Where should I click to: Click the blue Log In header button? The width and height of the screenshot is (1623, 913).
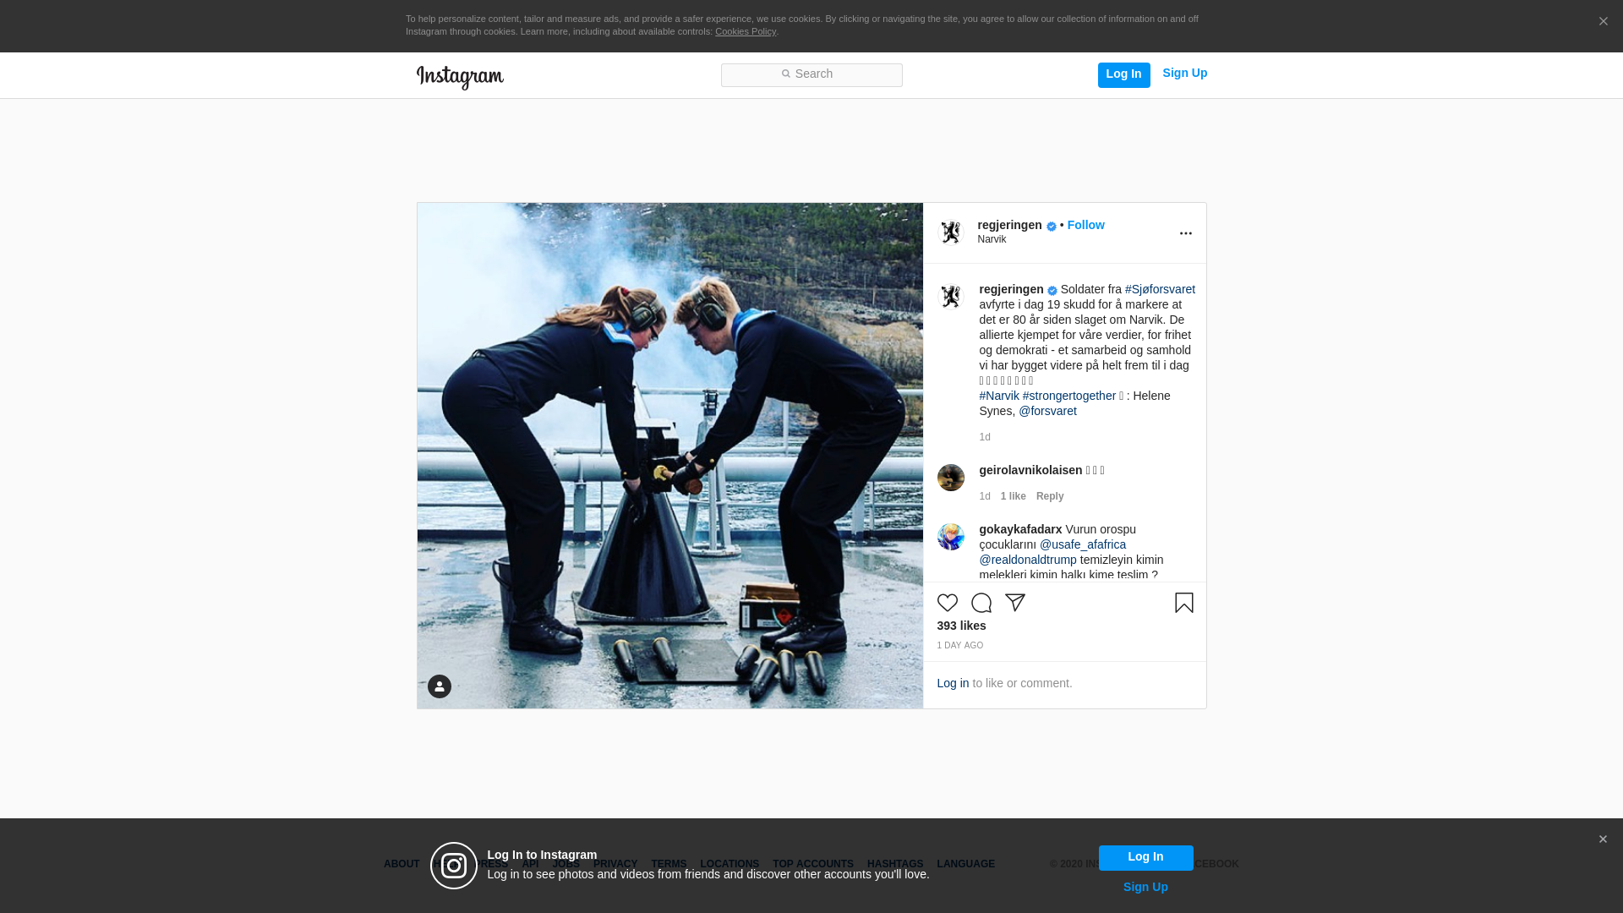[1123, 74]
